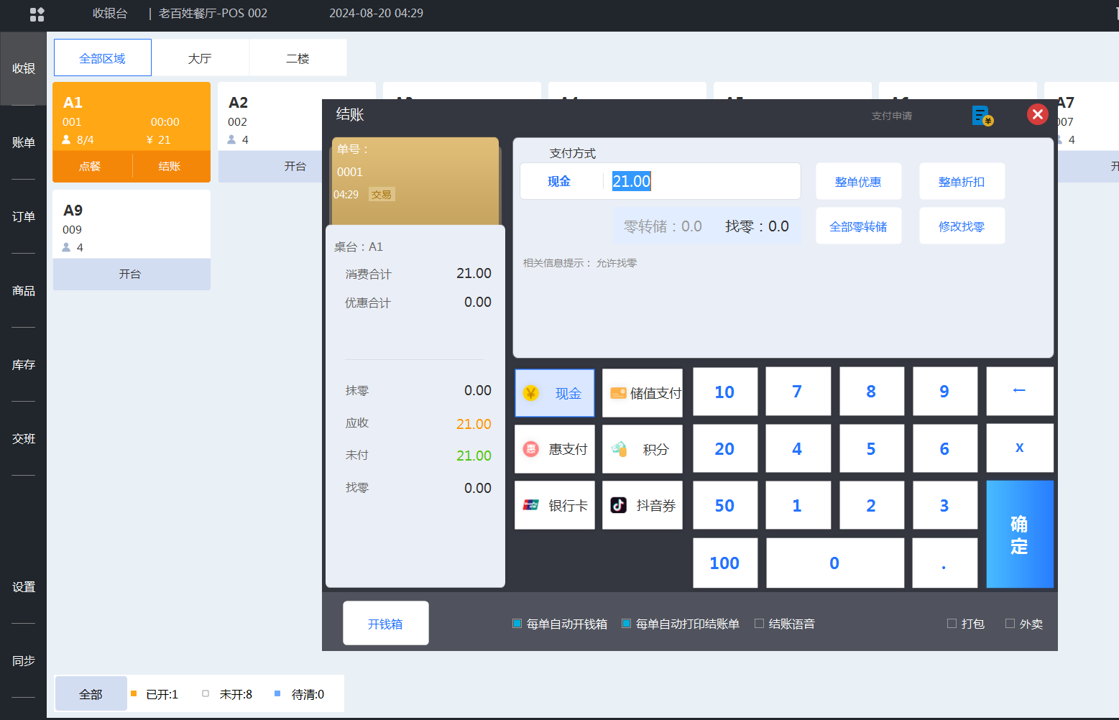
Task: Click the backspace arrow key
Action: [x=1020, y=391]
